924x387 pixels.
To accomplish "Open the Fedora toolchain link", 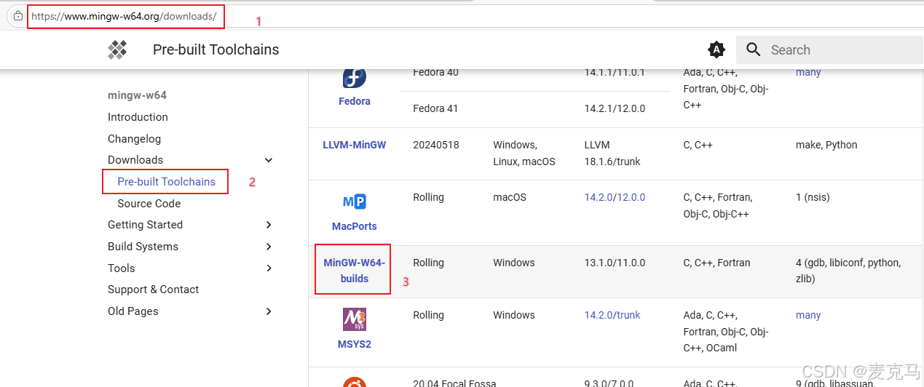I will point(355,101).
